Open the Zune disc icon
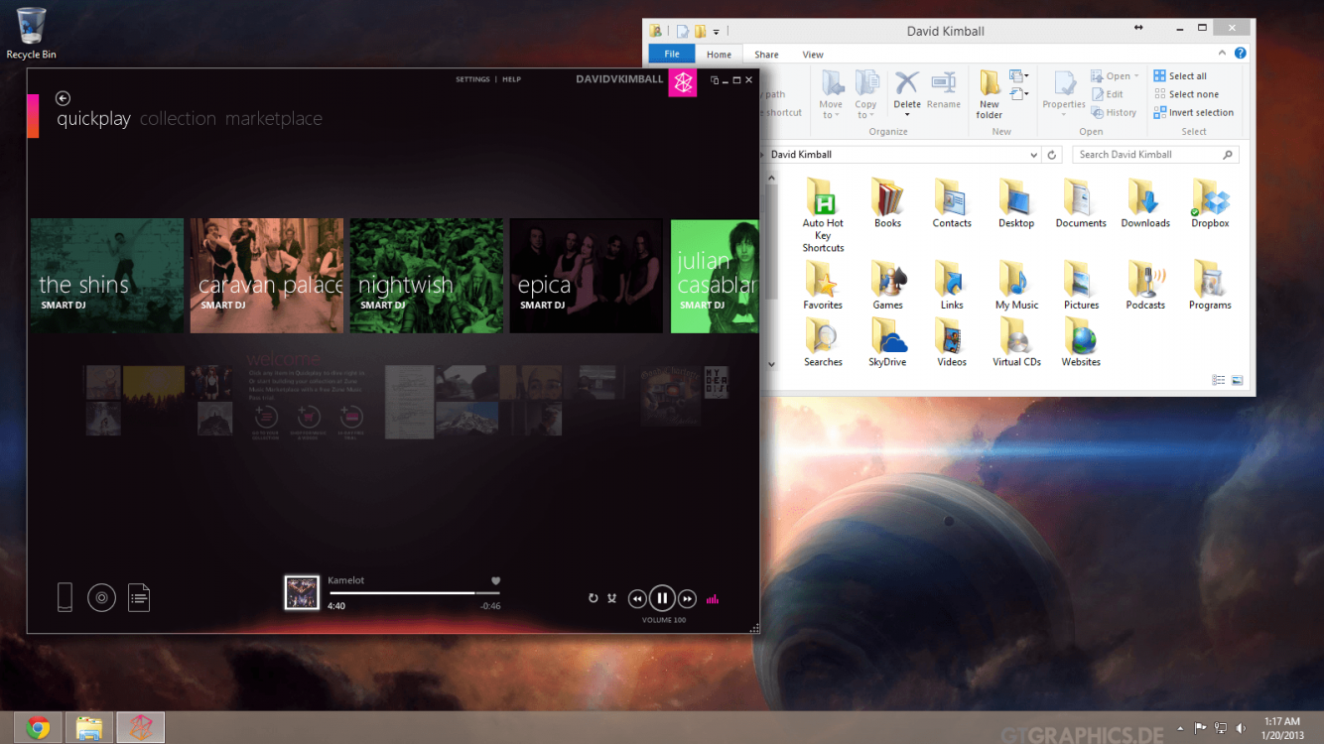The height and width of the screenshot is (744, 1324). point(101,597)
